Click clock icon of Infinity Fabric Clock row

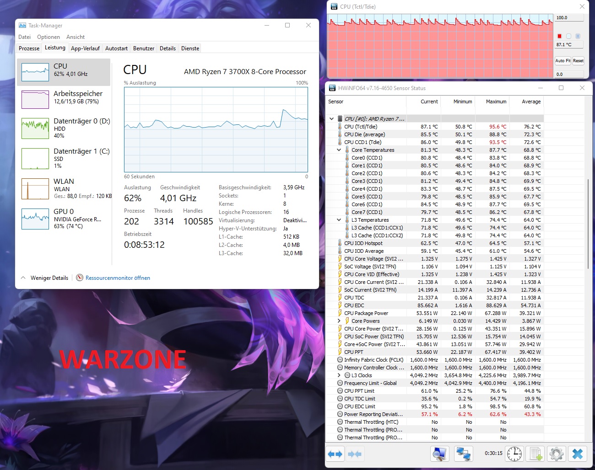(340, 360)
